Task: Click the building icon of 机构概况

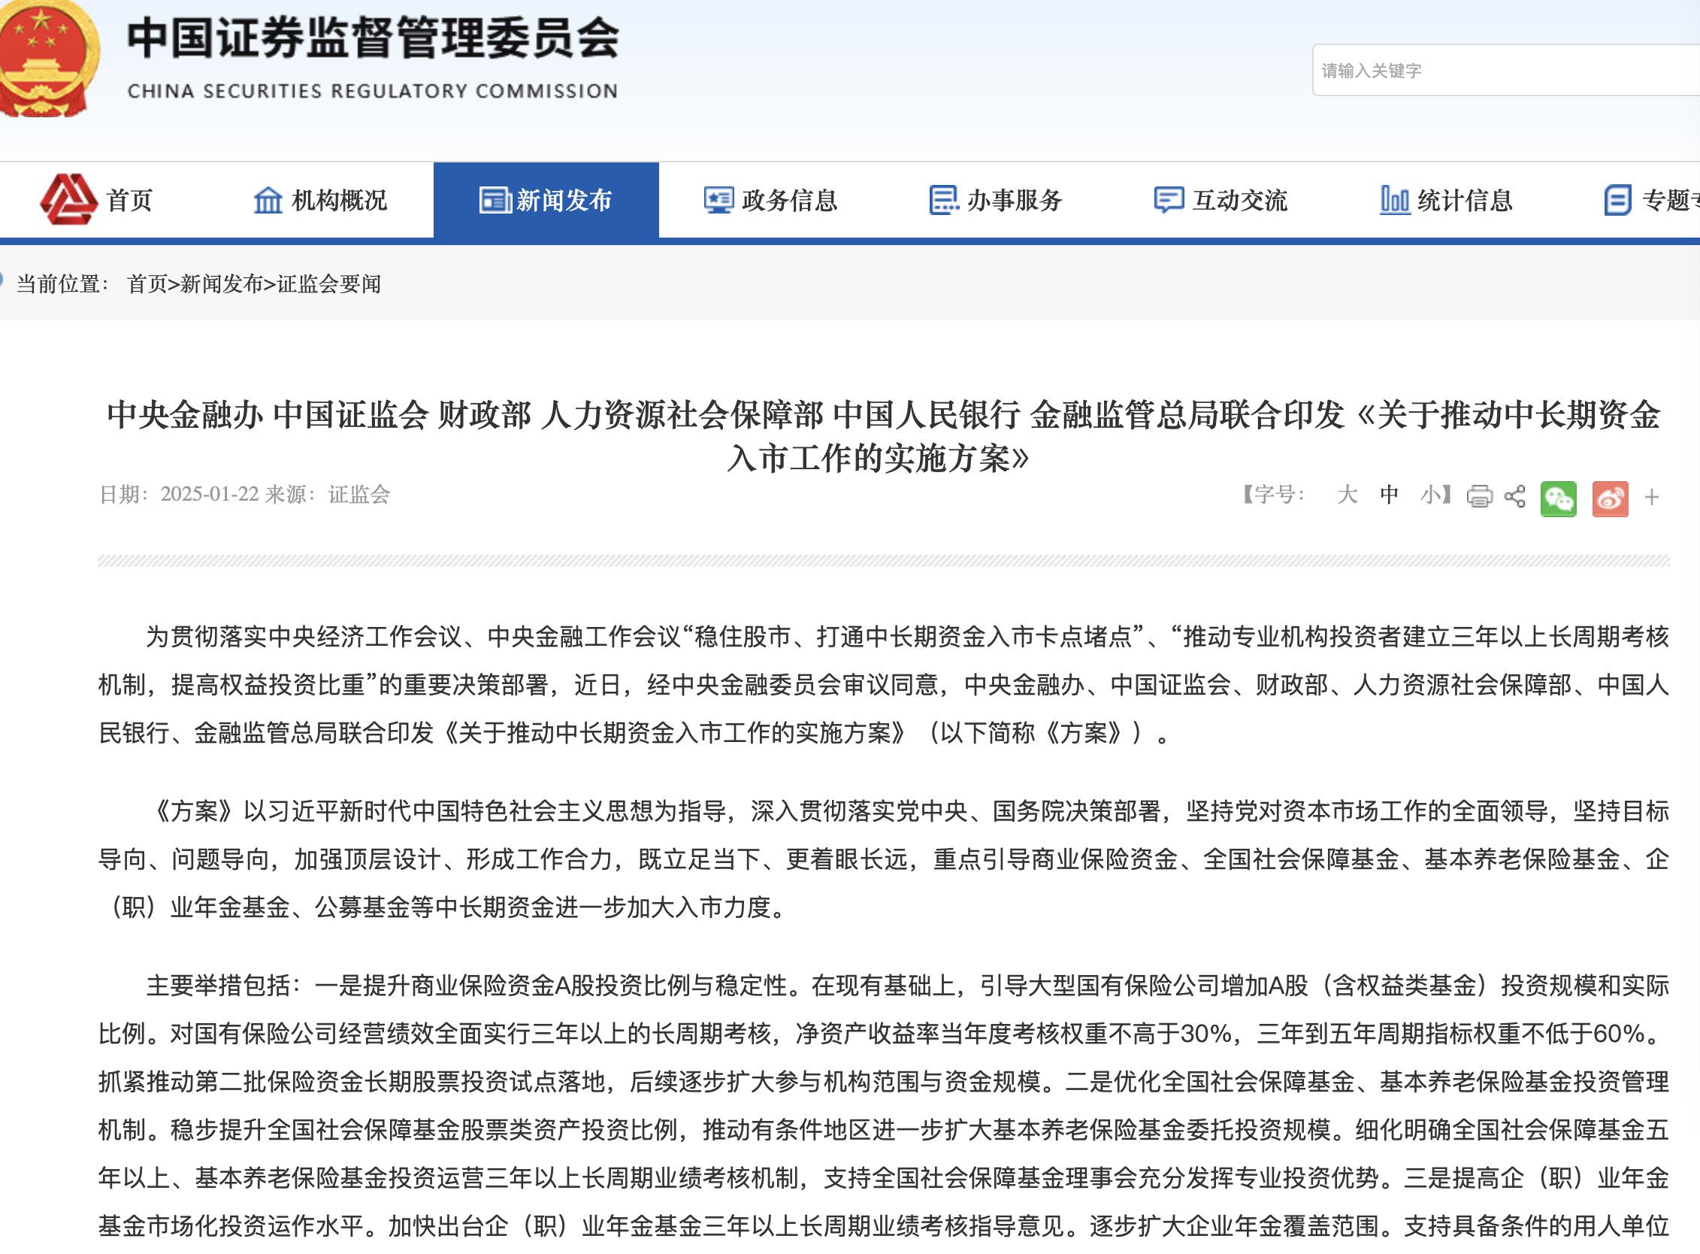Action: click(x=267, y=201)
